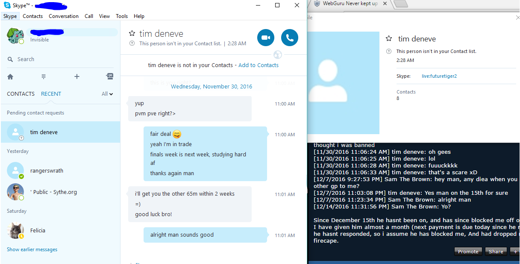Viewport: 520px width, 264px height.
Task: Toggle star next to tim deneve profile
Action: 389,38
